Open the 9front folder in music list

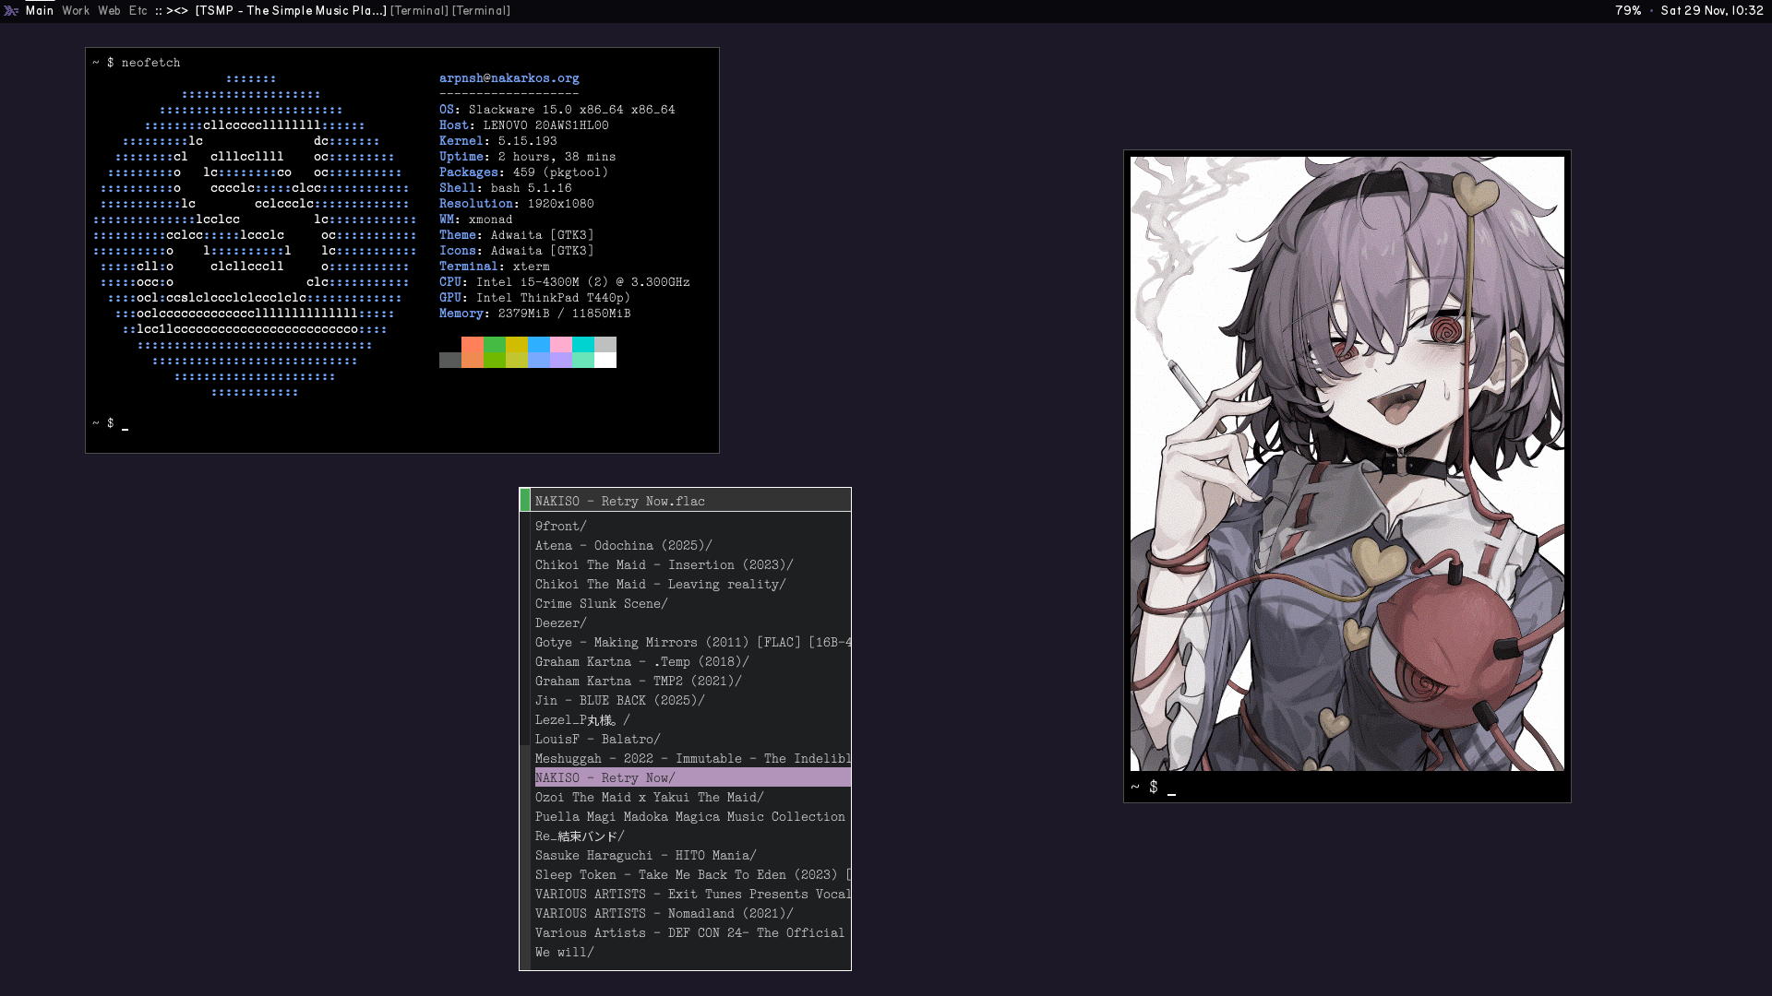(560, 527)
